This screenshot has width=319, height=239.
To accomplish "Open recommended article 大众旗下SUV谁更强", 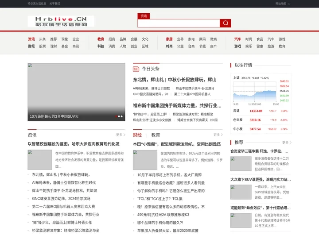I will coord(261,180).
